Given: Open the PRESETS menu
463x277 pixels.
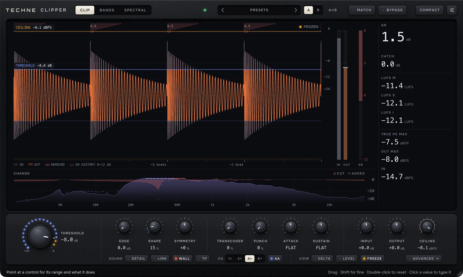Looking at the screenshot, I should (259, 10).
